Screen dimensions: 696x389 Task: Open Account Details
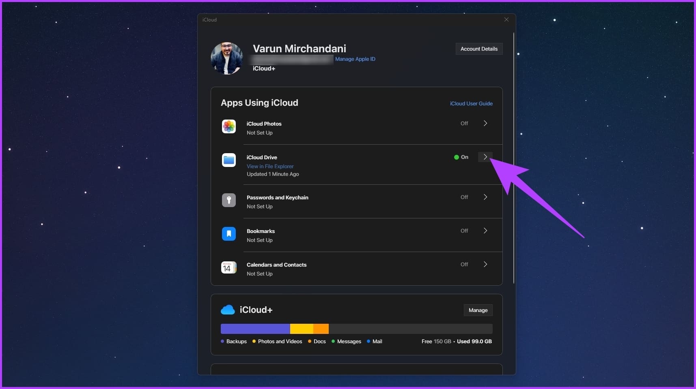479,49
